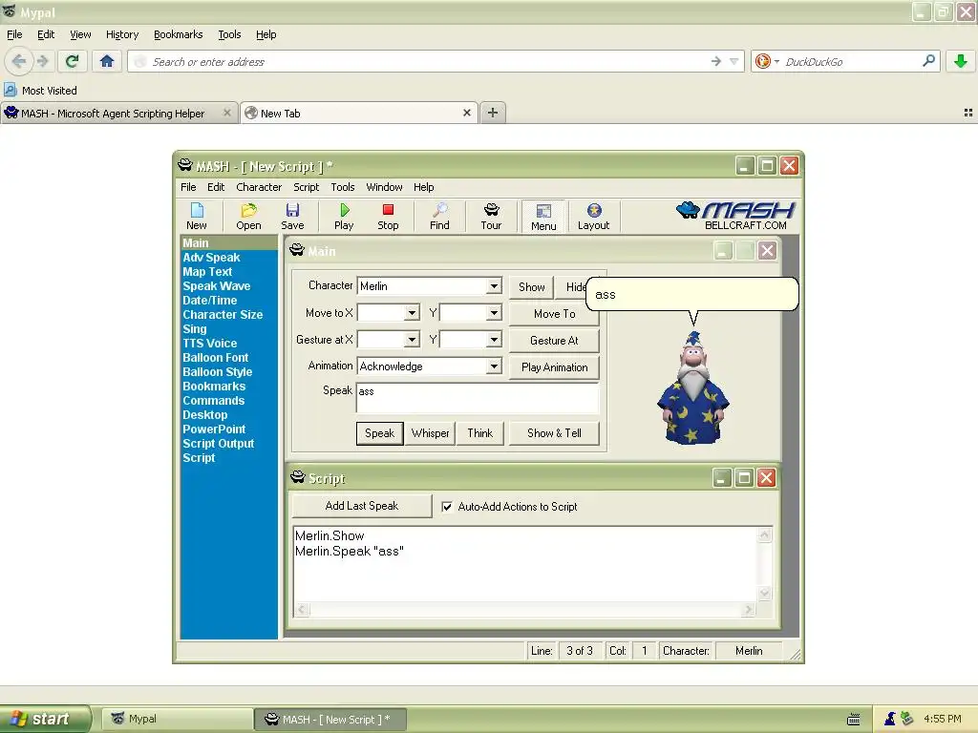Start the MASH Tour
Screen dimensions: 978x733
[x=491, y=217]
